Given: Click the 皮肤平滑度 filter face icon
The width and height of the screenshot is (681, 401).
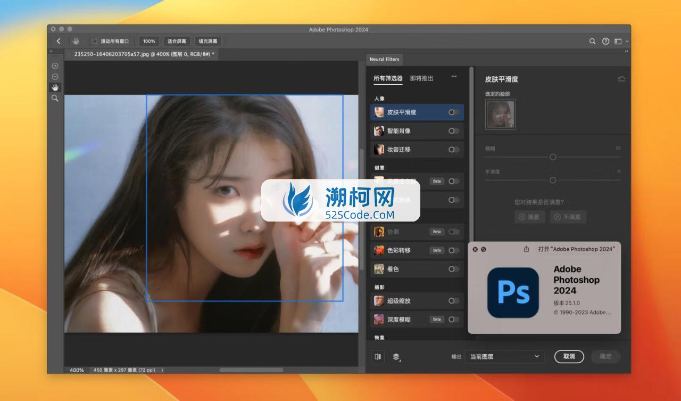Looking at the screenshot, I should (x=379, y=112).
